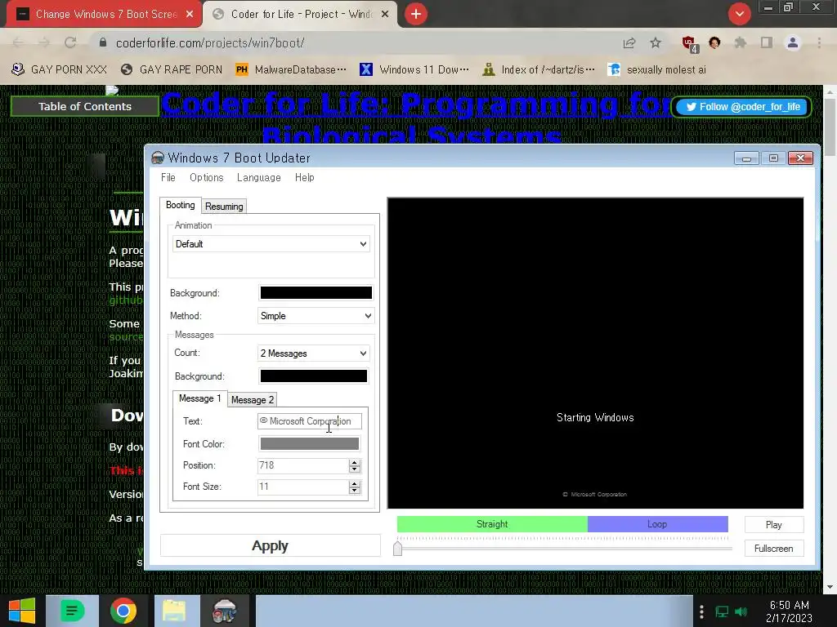
Task: Click the Coder for Life heading link
Action: coord(416,116)
